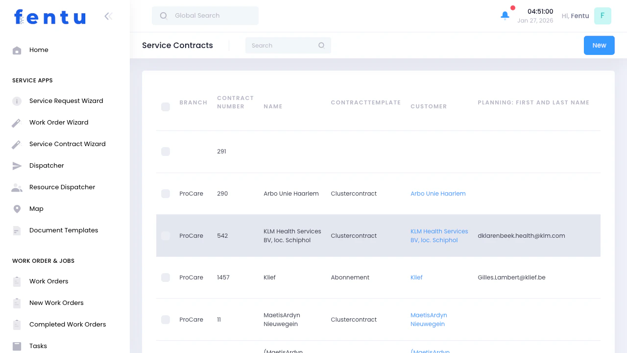Click the Fentu user avatar
This screenshot has height=353, width=627.
pos(603,16)
